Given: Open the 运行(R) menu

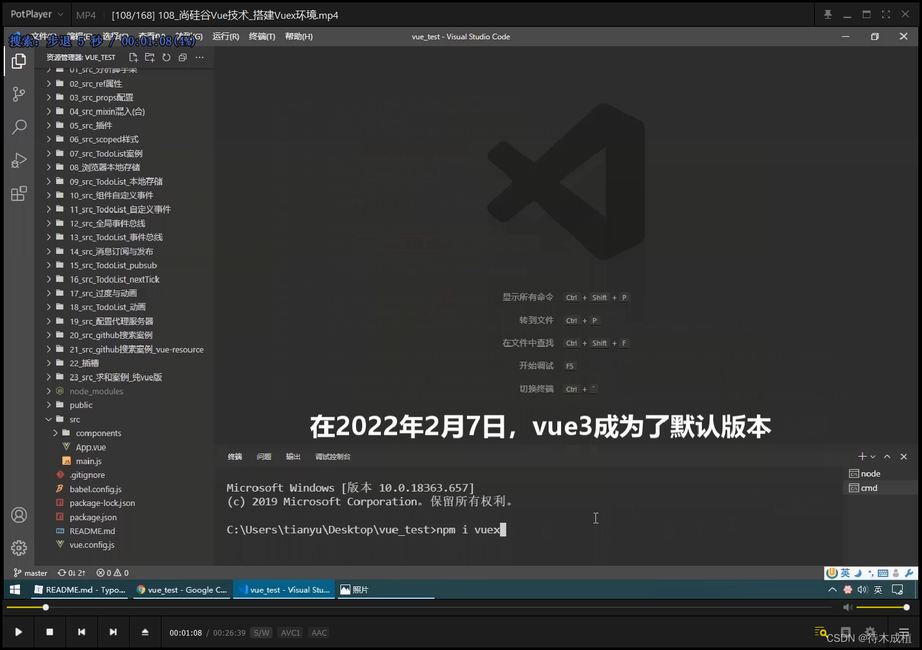Looking at the screenshot, I should 226,37.
